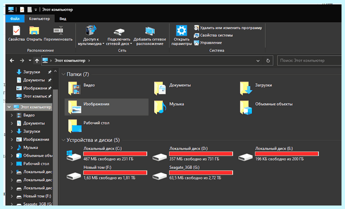This screenshot has height=209, width=345.
Task: Go up one level with the up arrow
Action: pos(37,60)
